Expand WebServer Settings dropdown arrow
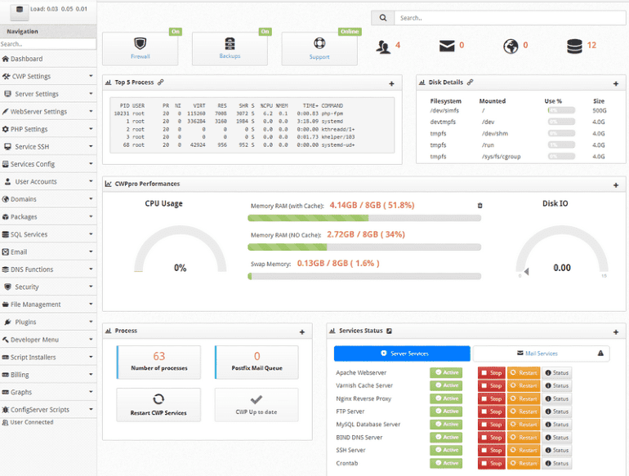This screenshot has width=629, height=476. pos(91,111)
